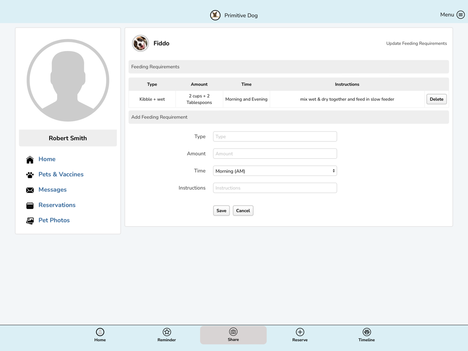
Task: Focus the Type input field
Action: tap(275, 137)
